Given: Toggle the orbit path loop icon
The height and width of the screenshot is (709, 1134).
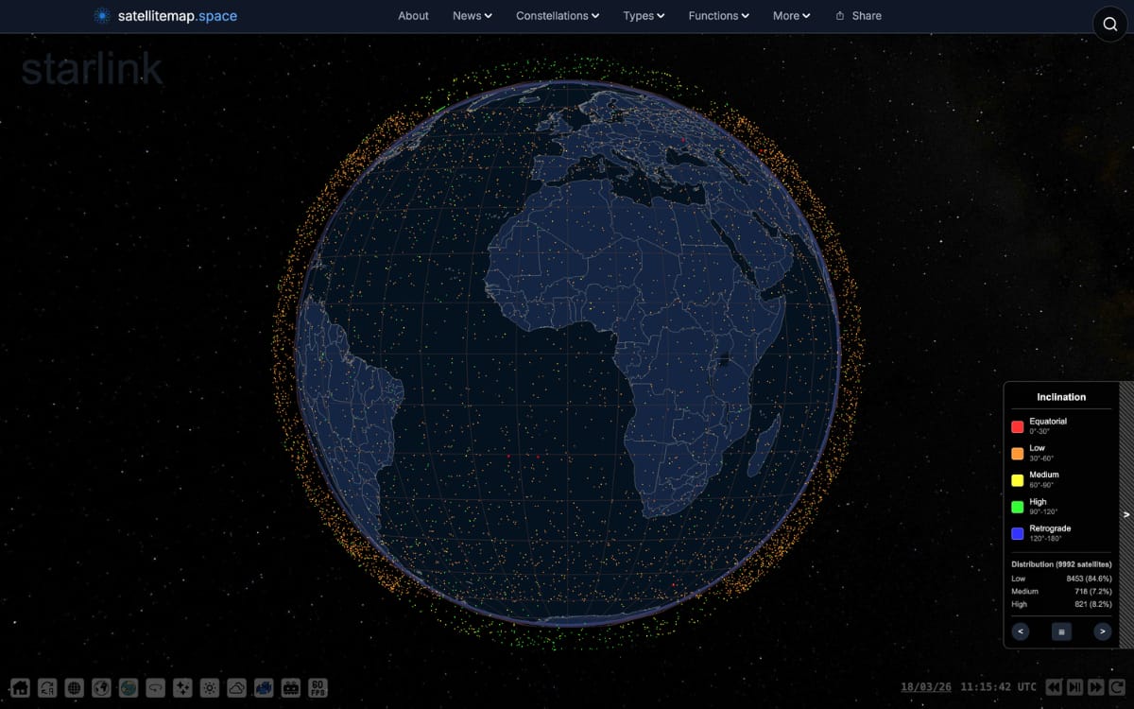Looking at the screenshot, I should click(156, 687).
